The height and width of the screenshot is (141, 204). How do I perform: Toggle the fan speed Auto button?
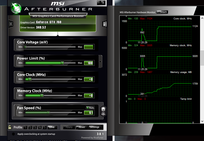click(90, 108)
